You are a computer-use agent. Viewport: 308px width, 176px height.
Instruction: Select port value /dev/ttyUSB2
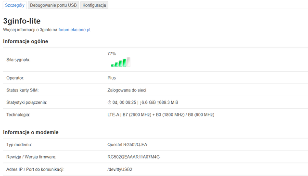pyautogui.click(x=120, y=169)
